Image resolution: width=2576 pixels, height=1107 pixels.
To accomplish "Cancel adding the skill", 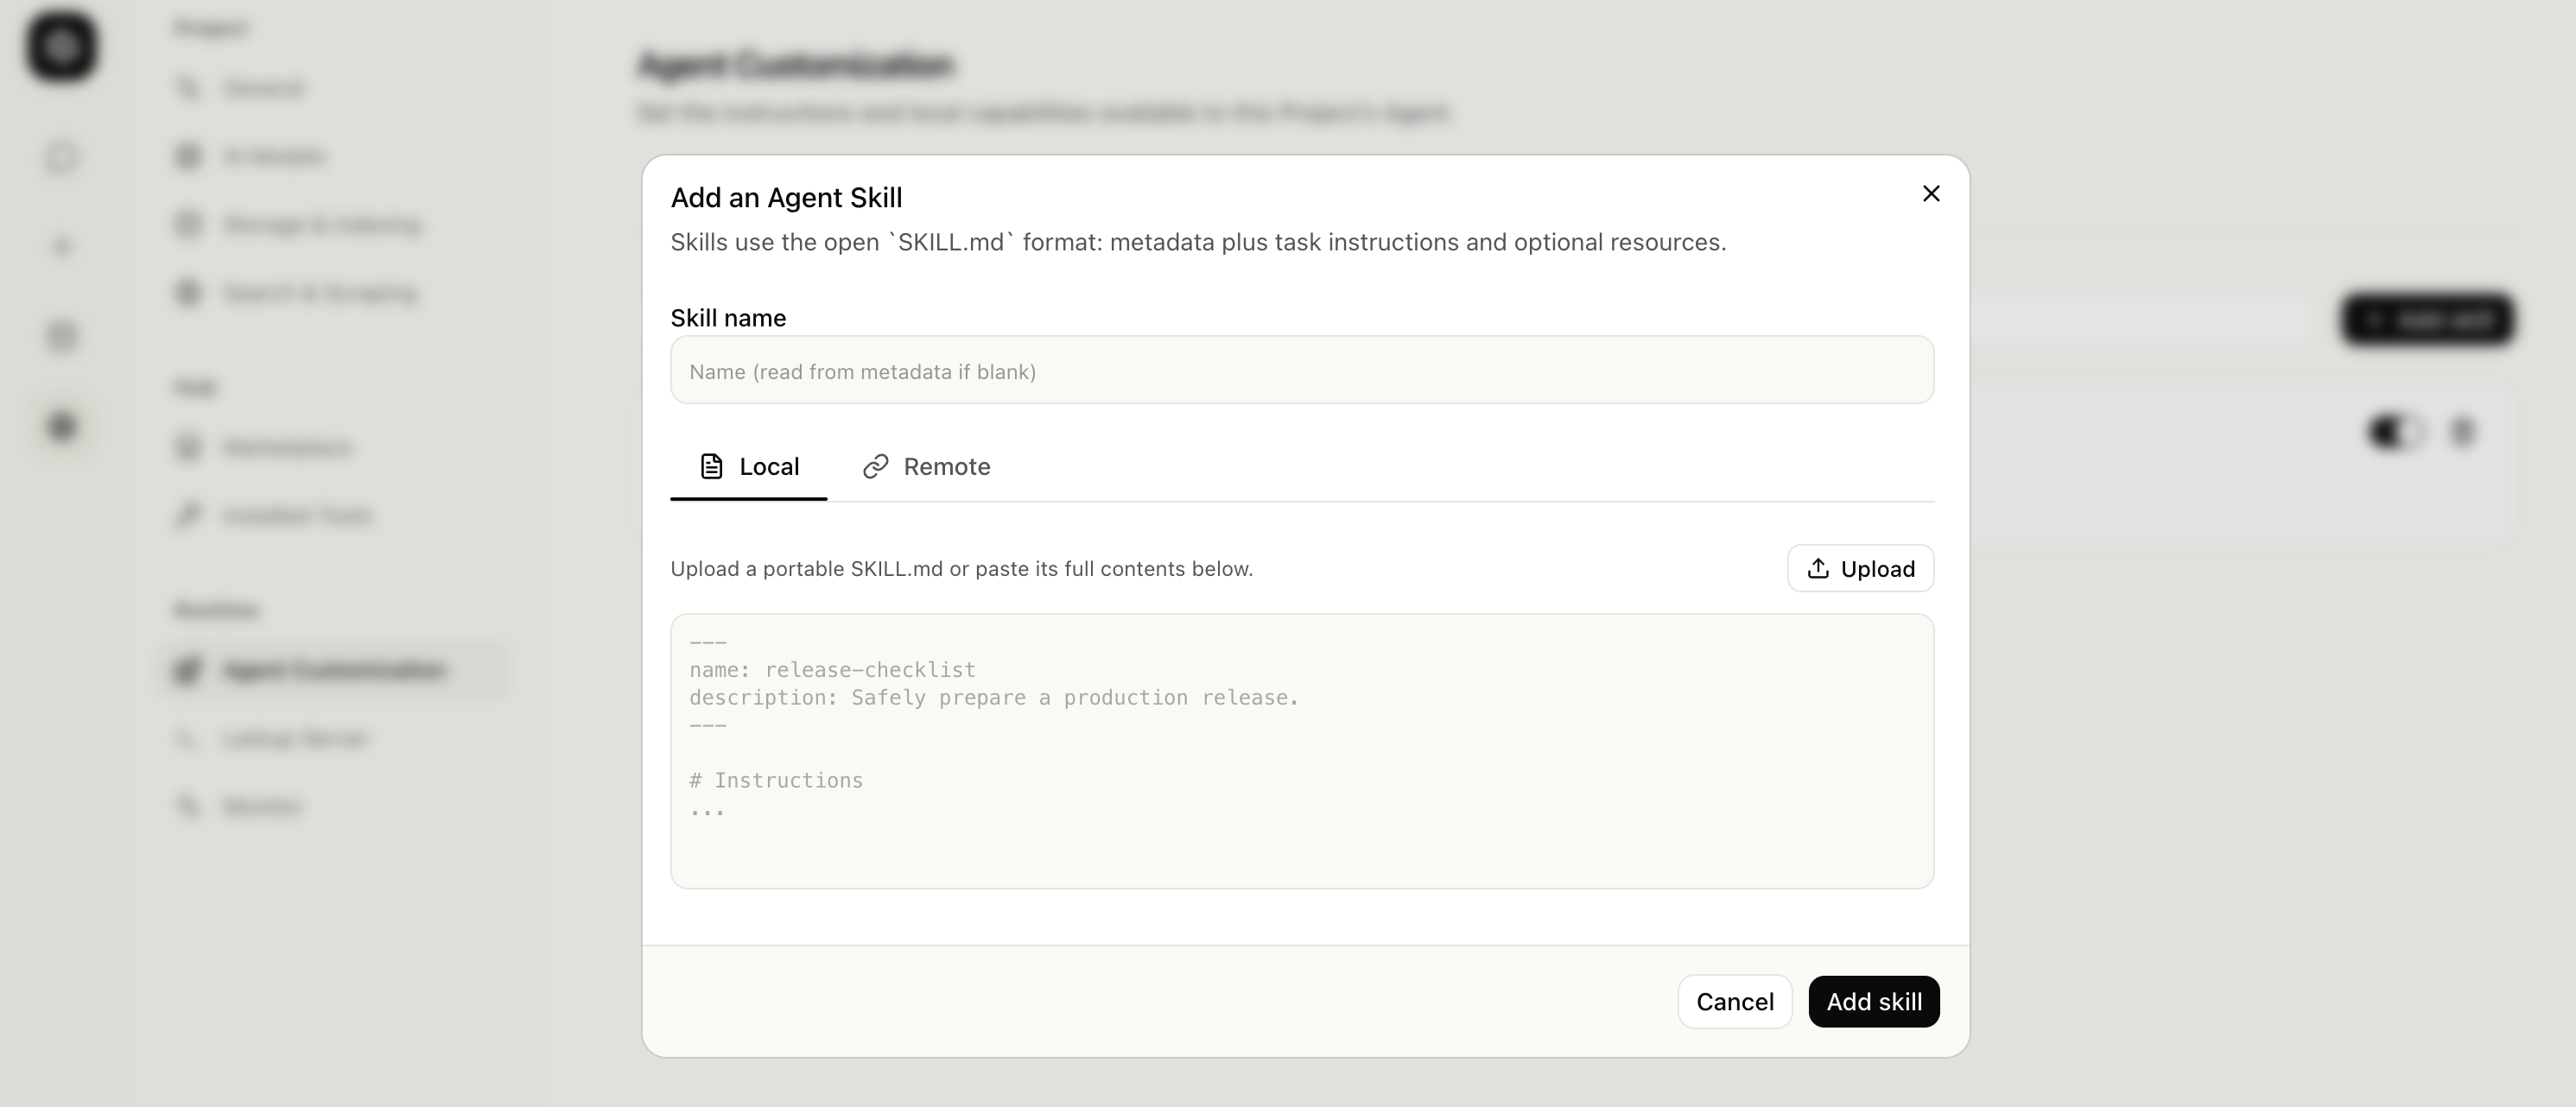I will coord(1734,1001).
